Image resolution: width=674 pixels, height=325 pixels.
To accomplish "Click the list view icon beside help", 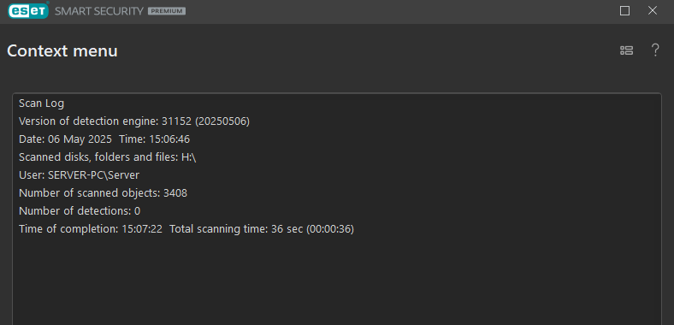I will point(626,50).
